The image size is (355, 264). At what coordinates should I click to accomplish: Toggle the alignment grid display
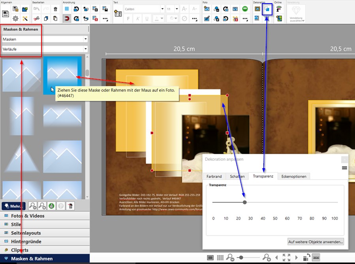coord(66,9)
